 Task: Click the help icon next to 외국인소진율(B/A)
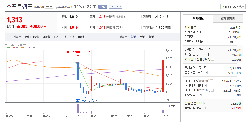[213, 59]
